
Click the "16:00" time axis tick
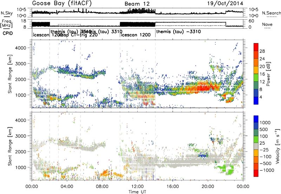click(172, 187)
